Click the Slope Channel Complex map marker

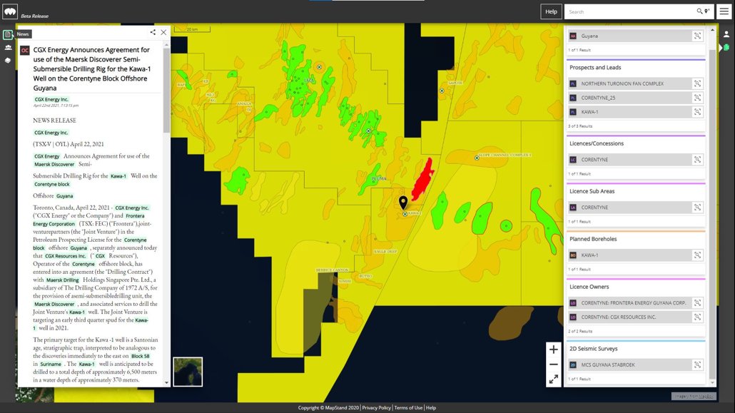(x=477, y=158)
